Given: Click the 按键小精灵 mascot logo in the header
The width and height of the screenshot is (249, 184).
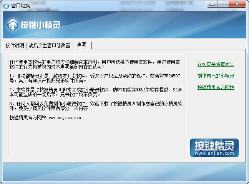Looking at the screenshot, I should tap(13, 24).
